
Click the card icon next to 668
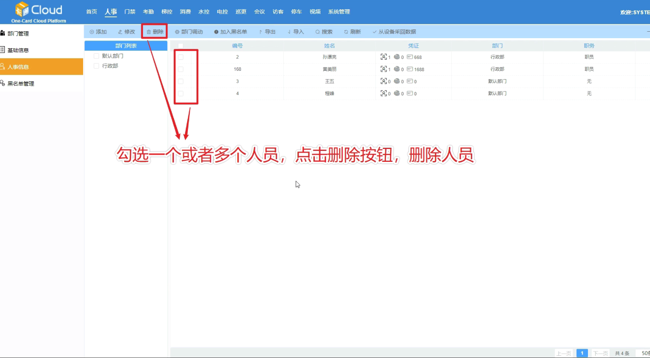pos(410,57)
